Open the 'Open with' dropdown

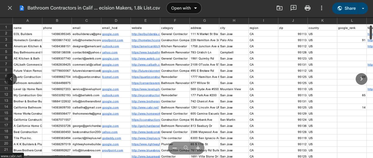pyautogui.click(x=184, y=8)
